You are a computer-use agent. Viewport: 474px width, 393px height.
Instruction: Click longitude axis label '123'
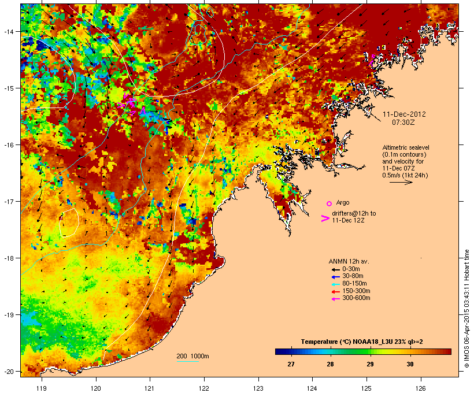point(258,388)
